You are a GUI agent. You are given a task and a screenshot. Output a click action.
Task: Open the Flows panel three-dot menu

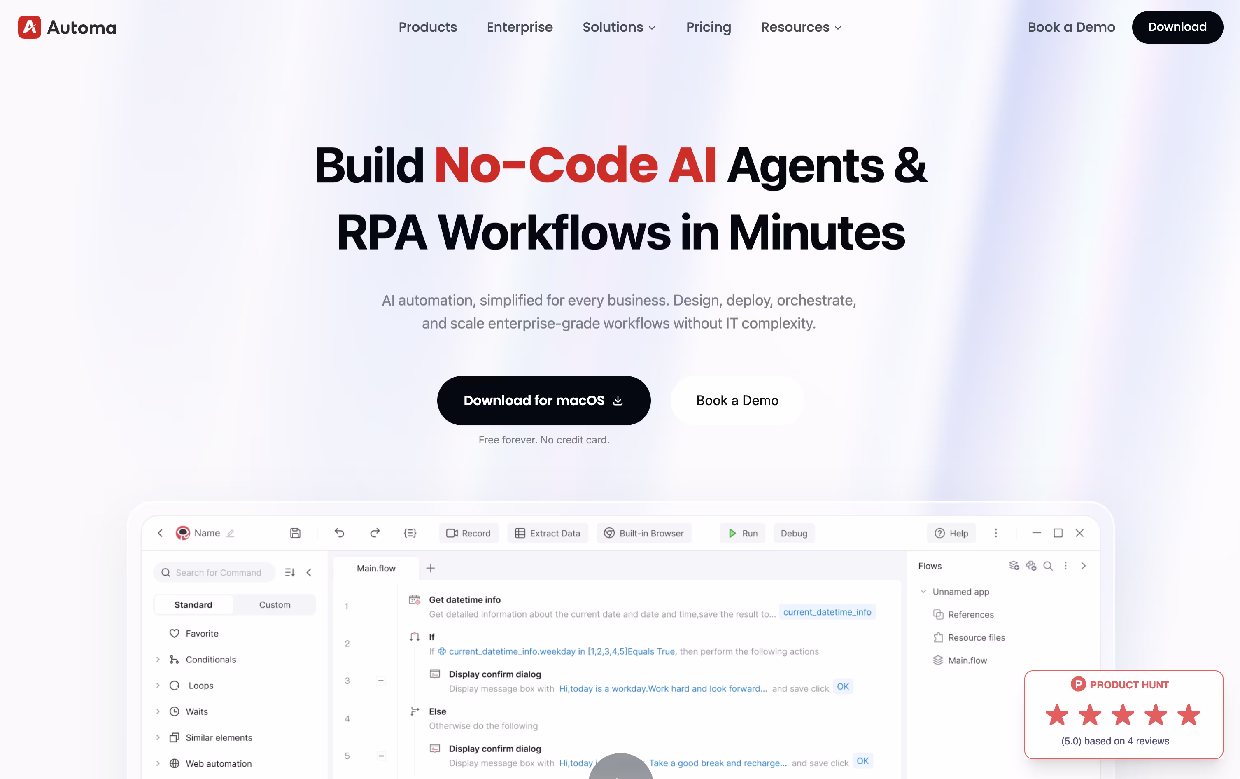(1065, 566)
